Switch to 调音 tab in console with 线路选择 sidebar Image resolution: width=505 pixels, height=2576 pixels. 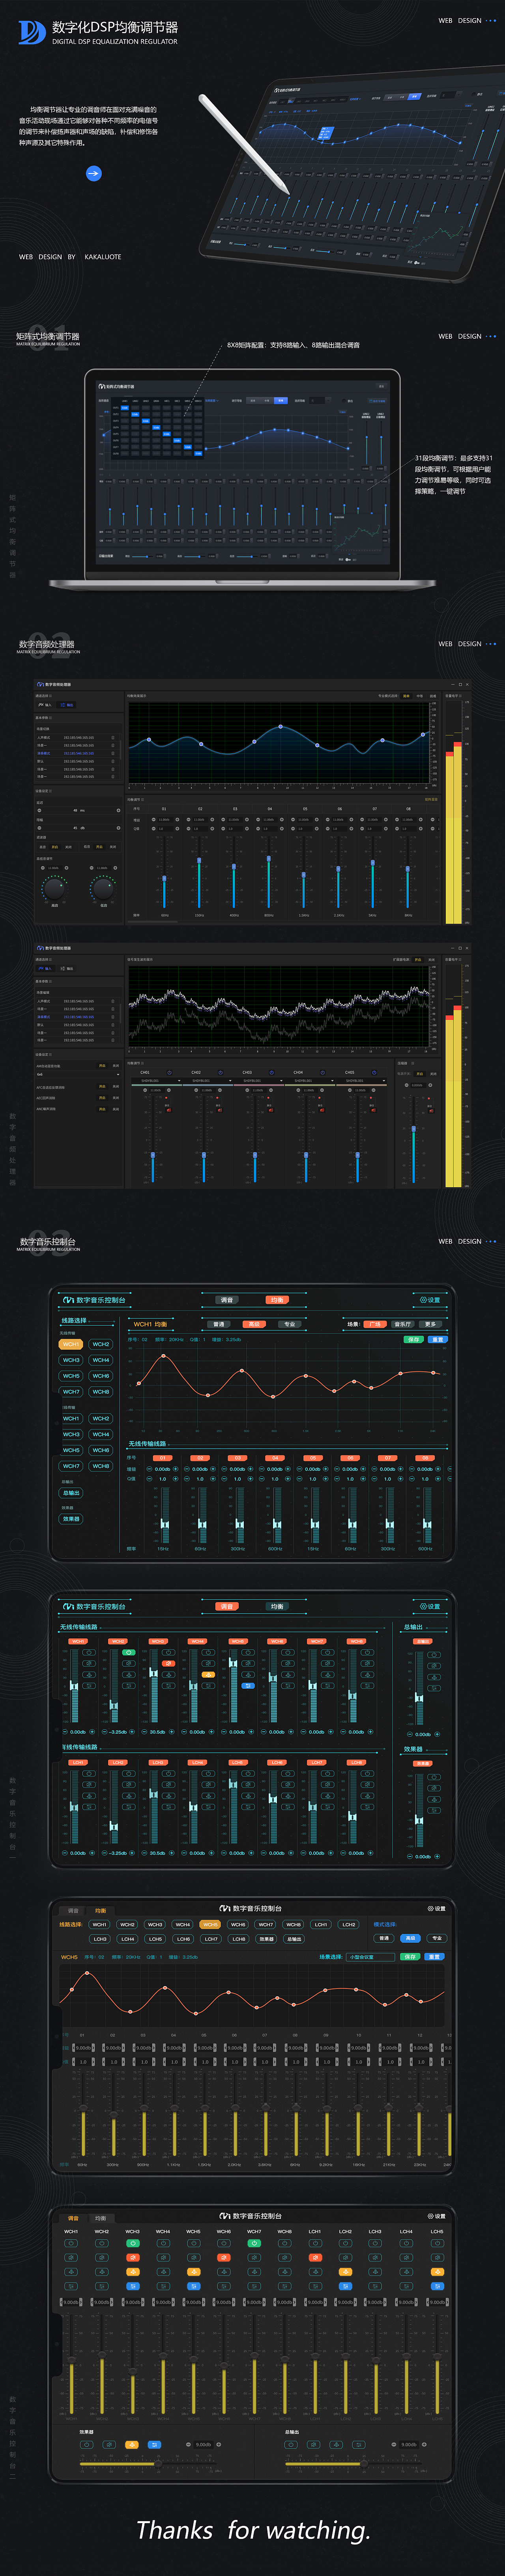227,1300
